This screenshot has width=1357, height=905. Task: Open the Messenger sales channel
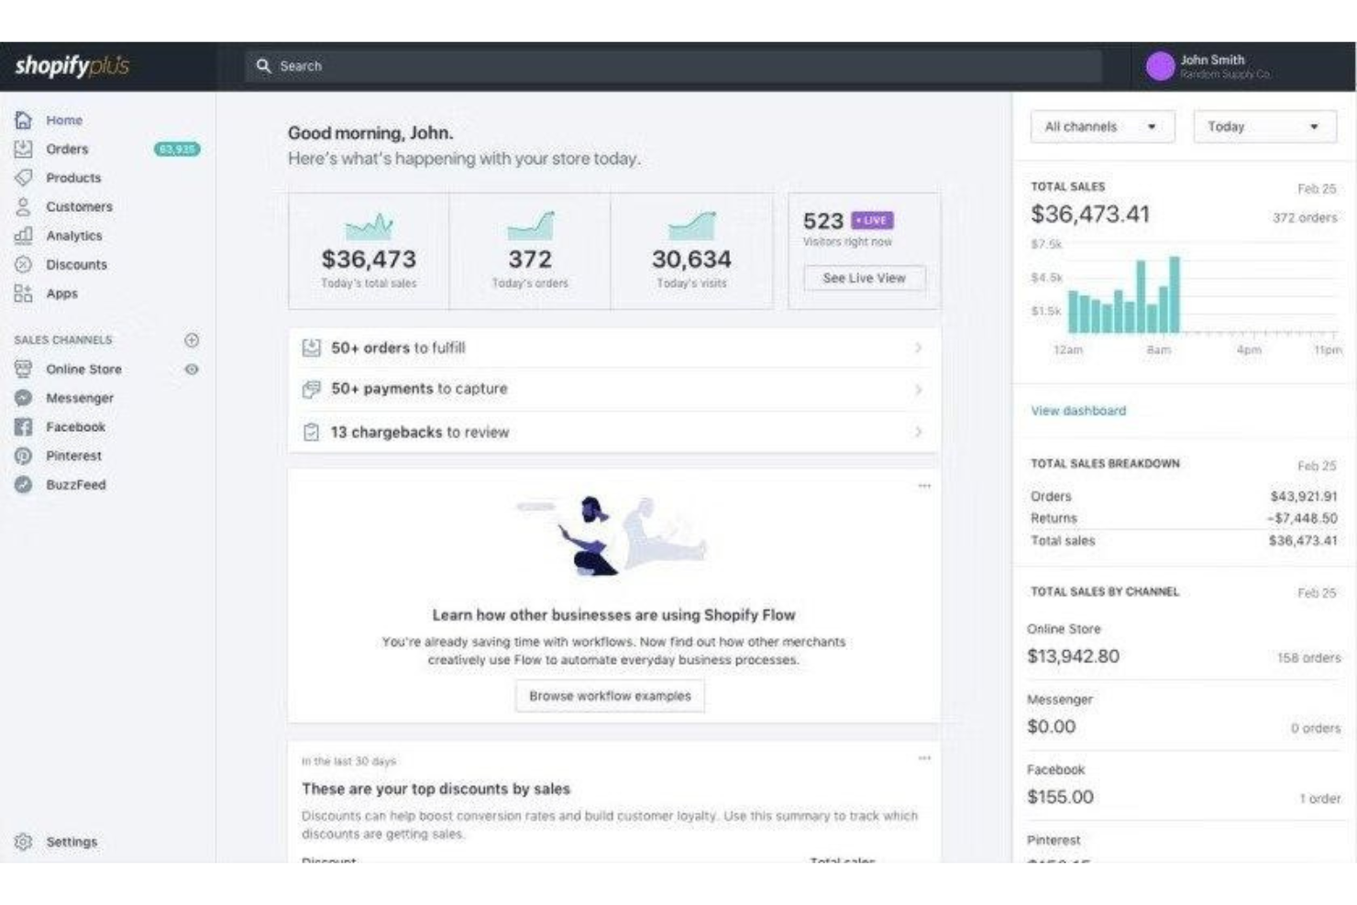pos(80,398)
